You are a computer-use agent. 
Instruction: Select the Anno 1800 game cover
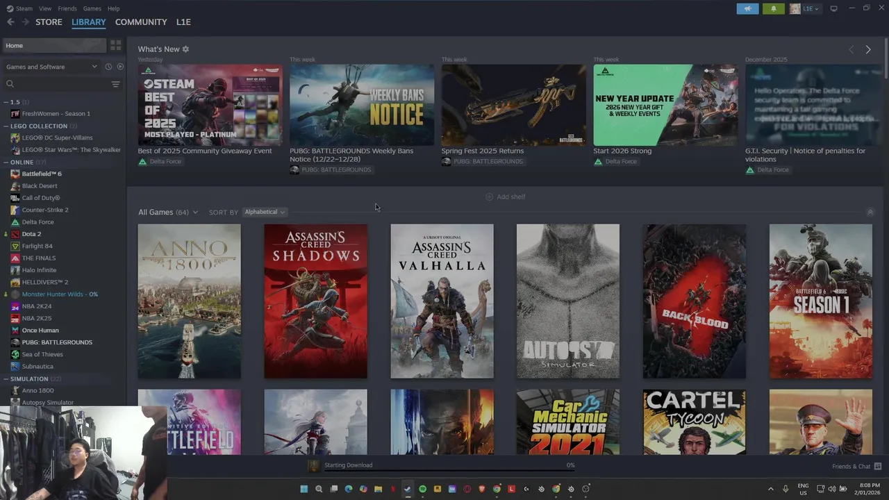[x=189, y=301]
